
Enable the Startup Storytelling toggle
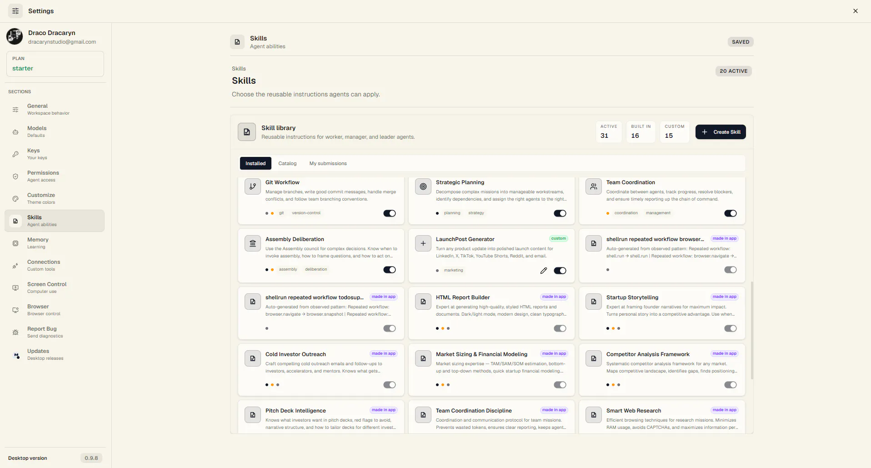pyautogui.click(x=731, y=328)
